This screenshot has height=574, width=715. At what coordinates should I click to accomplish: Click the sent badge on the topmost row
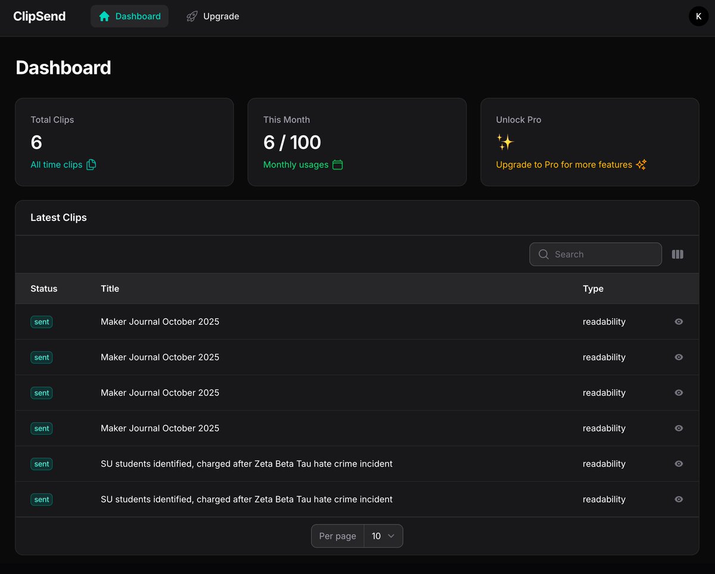tap(42, 321)
